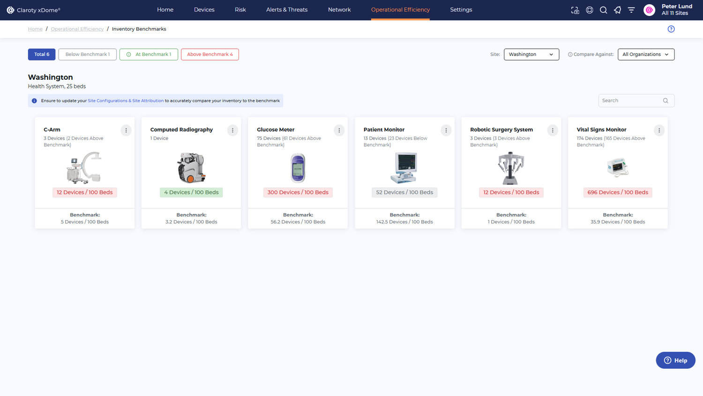Switch to the Devices menu
This screenshot has height=396, width=703.
[204, 10]
